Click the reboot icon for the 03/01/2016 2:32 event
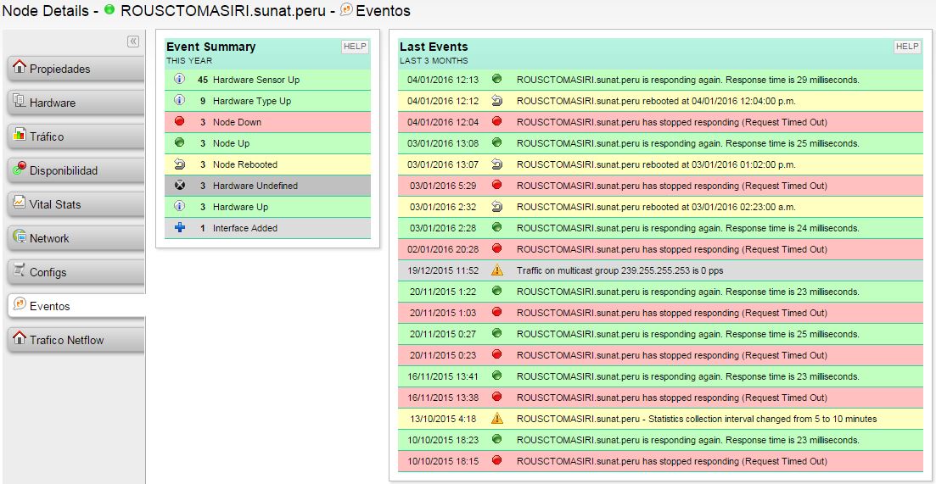Viewport: 936px width, 484px height. 496,206
